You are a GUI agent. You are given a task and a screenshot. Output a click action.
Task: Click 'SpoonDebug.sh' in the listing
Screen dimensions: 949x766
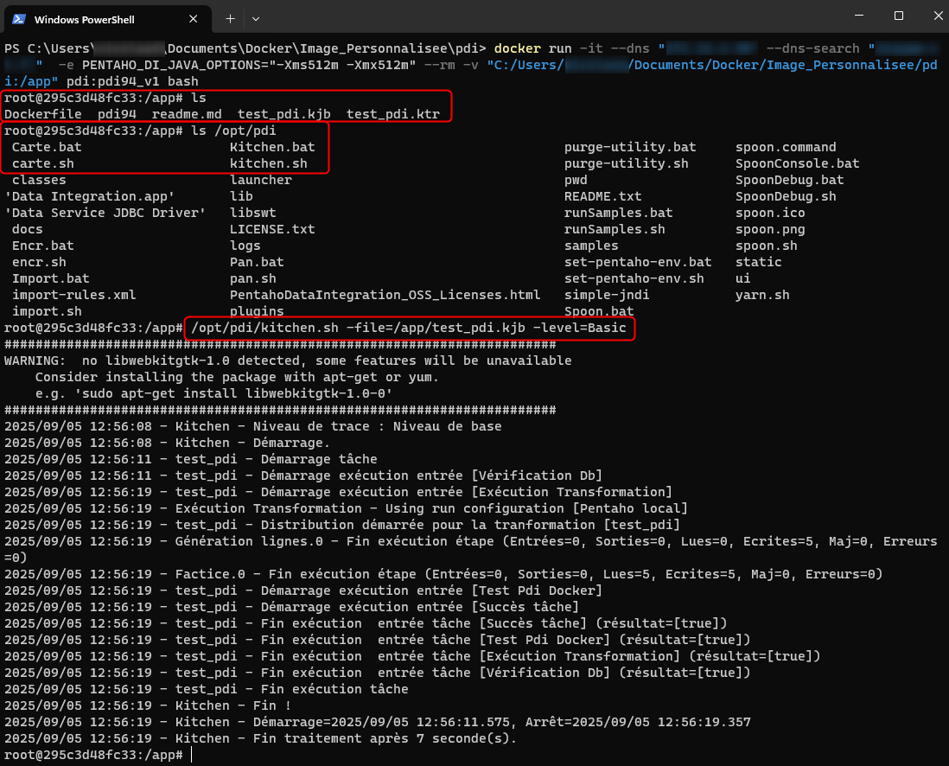(786, 196)
